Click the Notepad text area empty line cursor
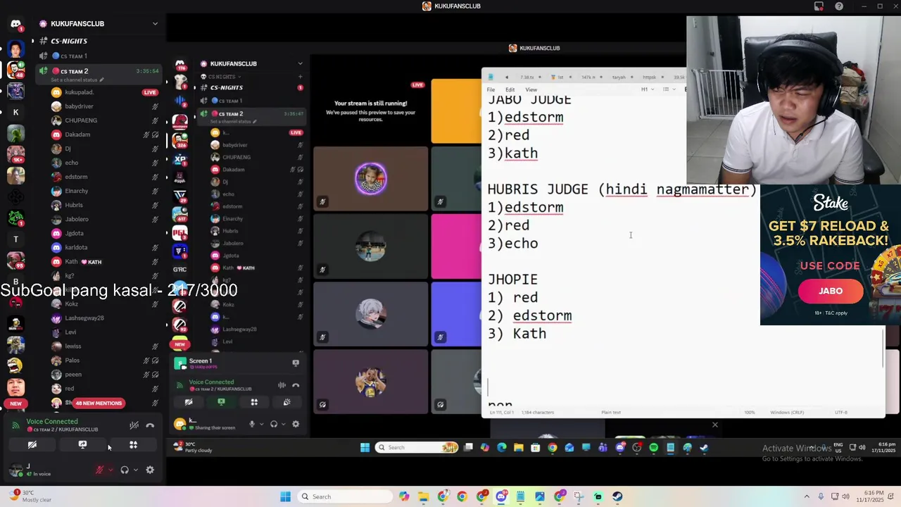This screenshot has height=507, width=901. [x=489, y=387]
